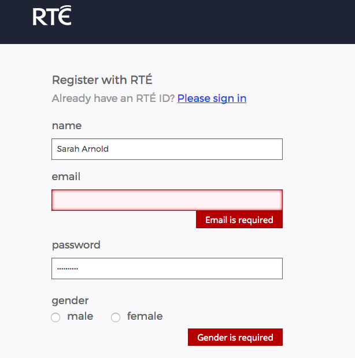
Task: Open the Please sign in link
Action: (x=212, y=98)
